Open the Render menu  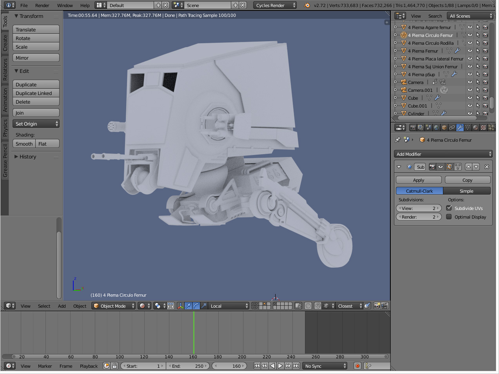(x=42, y=5)
